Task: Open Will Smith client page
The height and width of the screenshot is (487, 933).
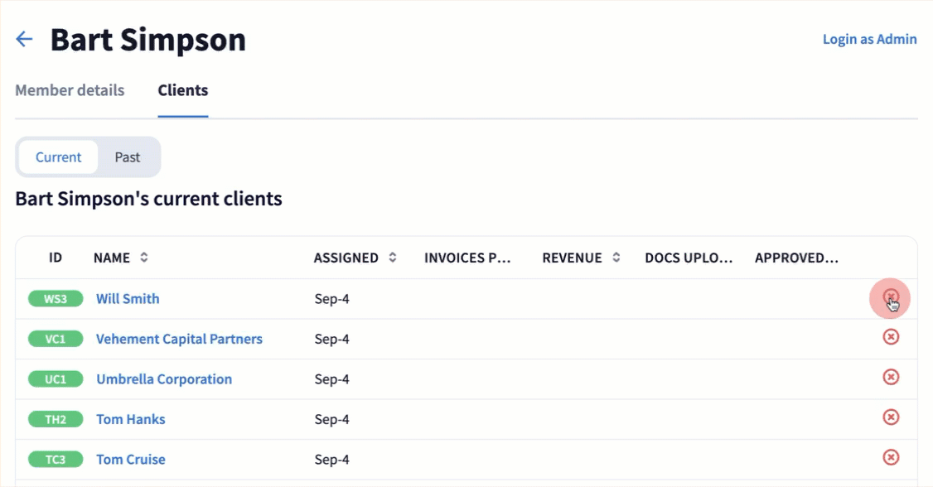Action: [128, 299]
